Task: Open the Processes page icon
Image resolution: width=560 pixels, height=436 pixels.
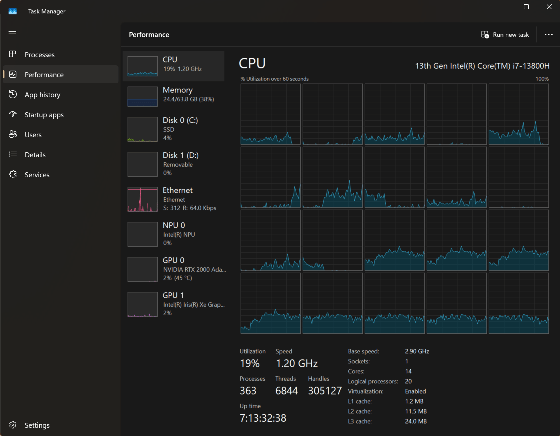Action: pos(13,54)
